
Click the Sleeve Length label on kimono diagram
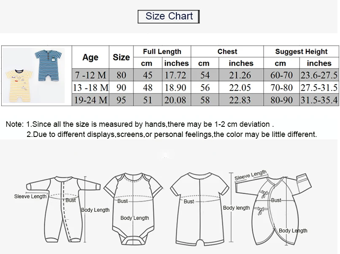(251, 175)
